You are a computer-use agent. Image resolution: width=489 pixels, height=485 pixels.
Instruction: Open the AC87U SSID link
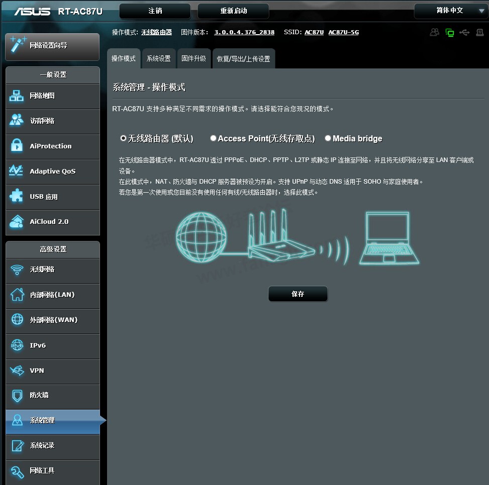tap(314, 32)
